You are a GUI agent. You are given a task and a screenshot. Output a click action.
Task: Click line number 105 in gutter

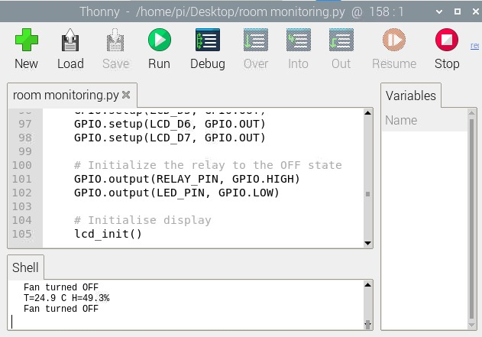click(x=22, y=234)
